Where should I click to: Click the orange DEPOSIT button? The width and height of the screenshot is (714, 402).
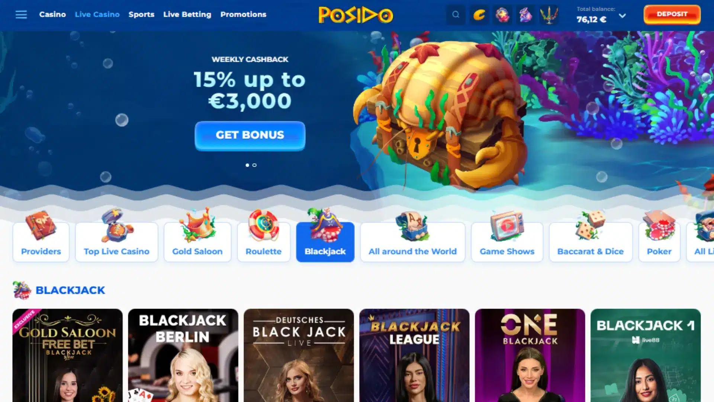pyautogui.click(x=672, y=15)
